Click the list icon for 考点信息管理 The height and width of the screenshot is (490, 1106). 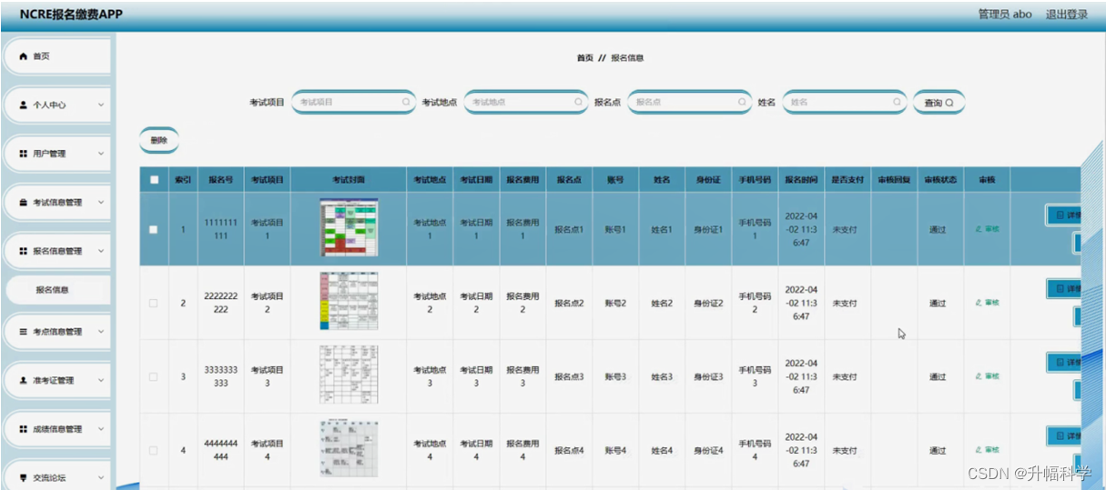[24, 332]
